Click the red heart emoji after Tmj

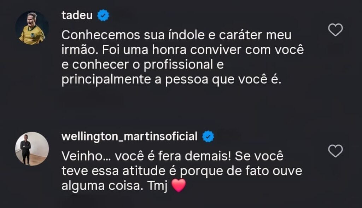pos(179,186)
